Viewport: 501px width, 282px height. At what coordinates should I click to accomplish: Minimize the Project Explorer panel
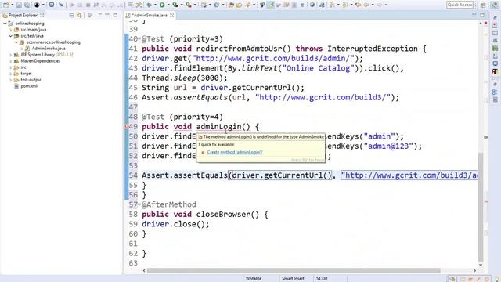coord(107,14)
